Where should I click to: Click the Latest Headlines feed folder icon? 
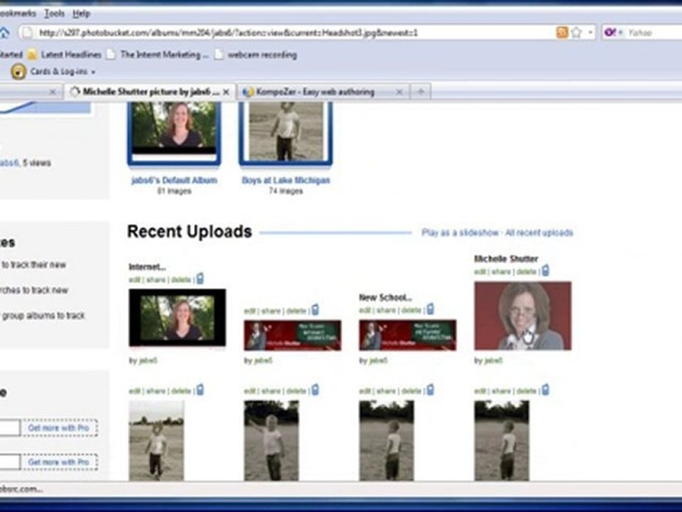click(32, 55)
